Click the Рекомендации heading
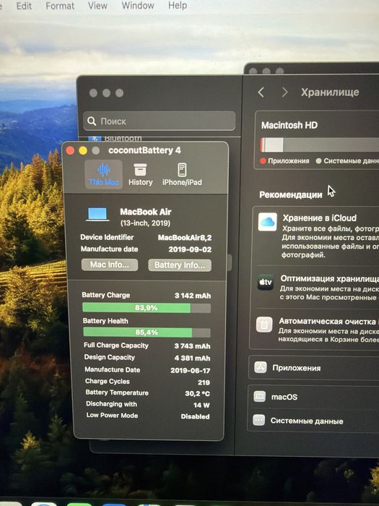 (291, 194)
